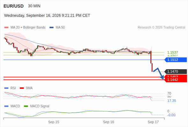Viewport: 188px width, 127px height.
Task: Click the MACD Signal green legend swatch
Action: coord(26,106)
